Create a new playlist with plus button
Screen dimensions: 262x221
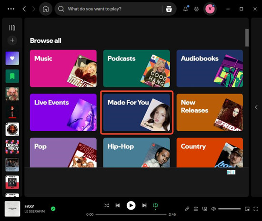pos(12,40)
